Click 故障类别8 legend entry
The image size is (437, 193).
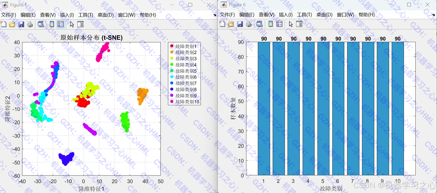point(183,89)
